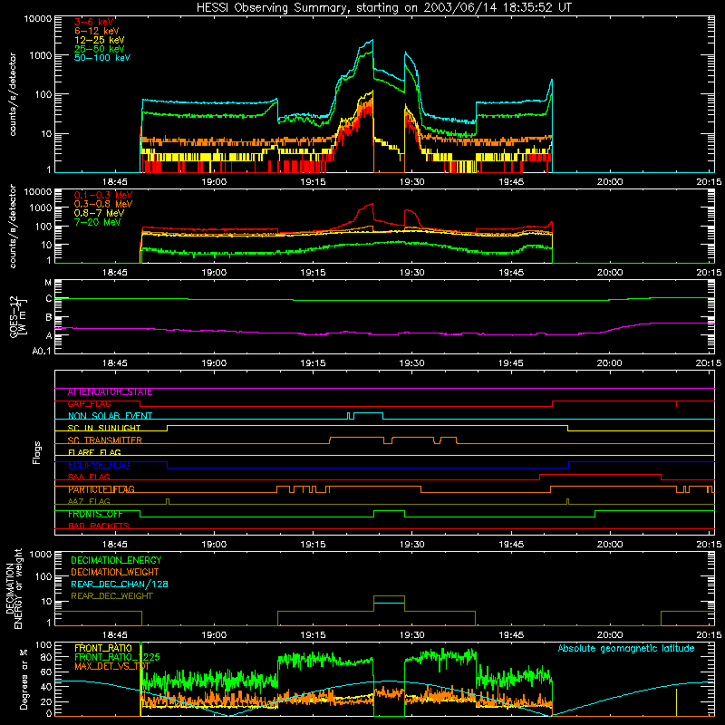Select the red 3-6 keV legend label
The height and width of the screenshot is (725, 725).
pyautogui.click(x=94, y=22)
